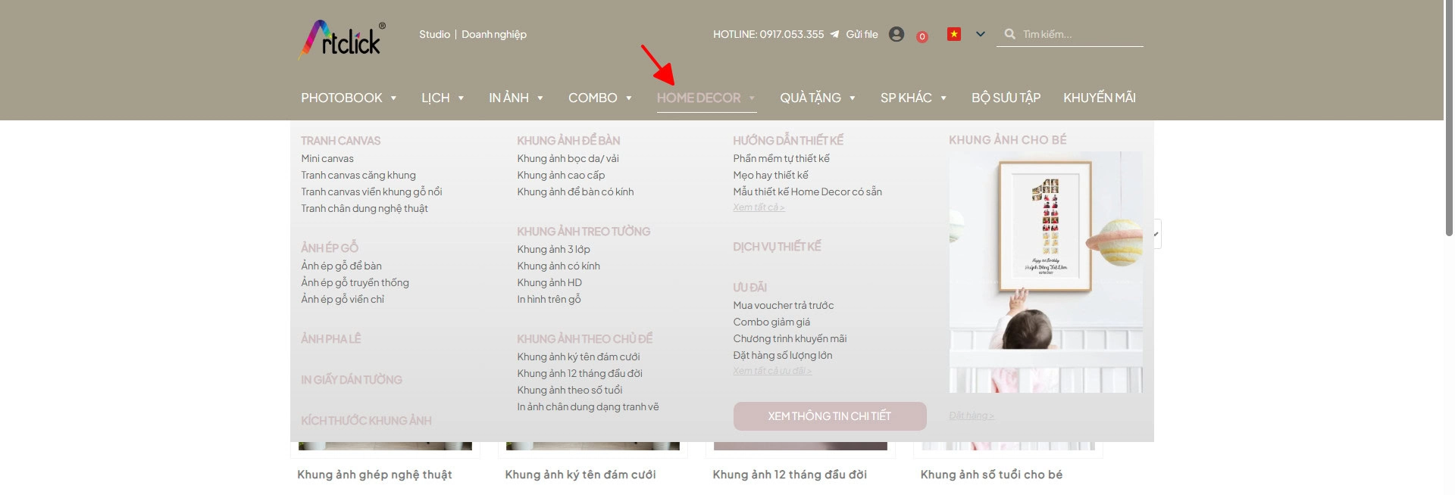The image size is (1455, 495).
Task: Click the XEM THÔNG TIN CHI TIẾT button
Action: point(830,416)
